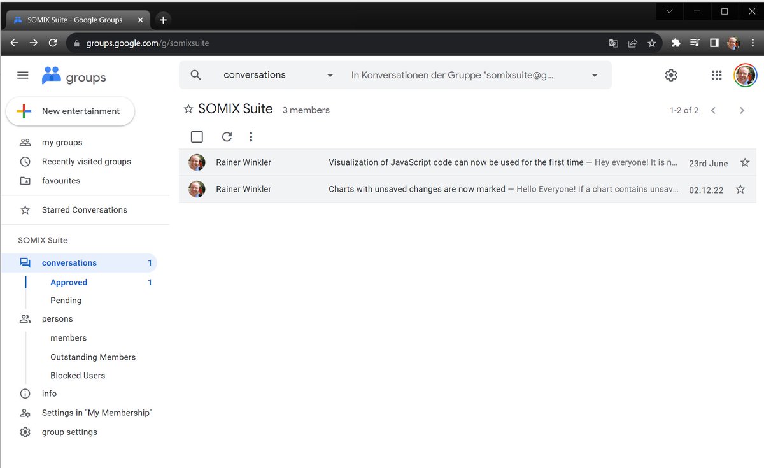Open the charts with unsaved changes conversation
Viewport: 764px width, 468px height.
pos(467,189)
